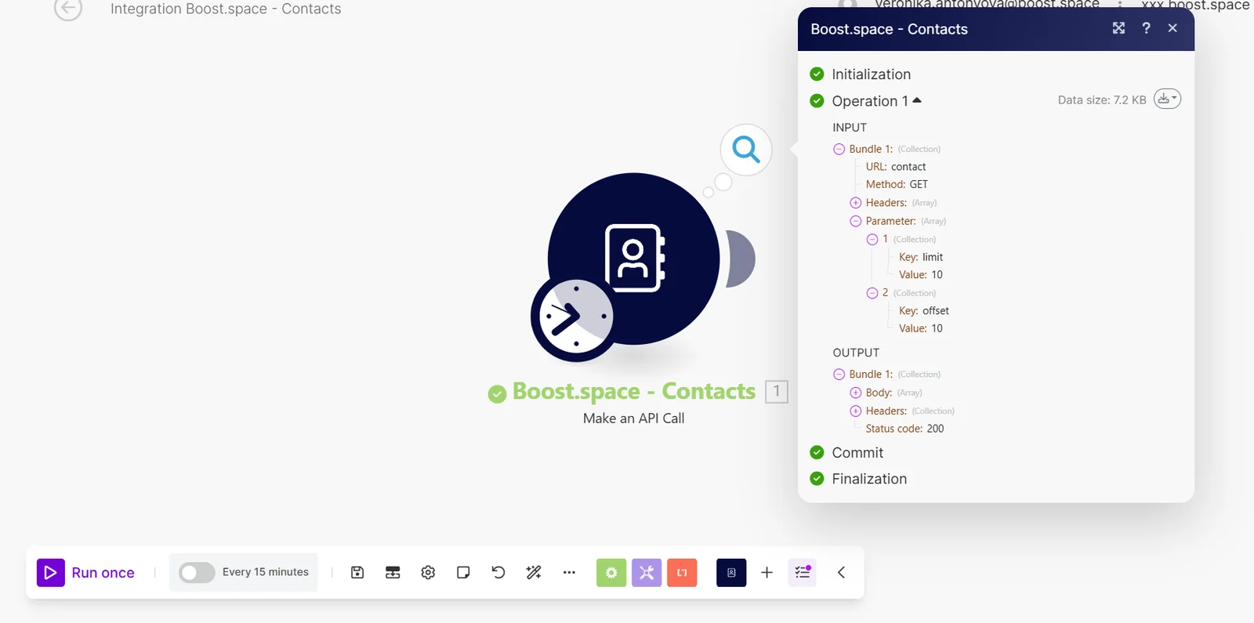1254x623 pixels.
Task: Select the Initialization step
Action: 871,74
